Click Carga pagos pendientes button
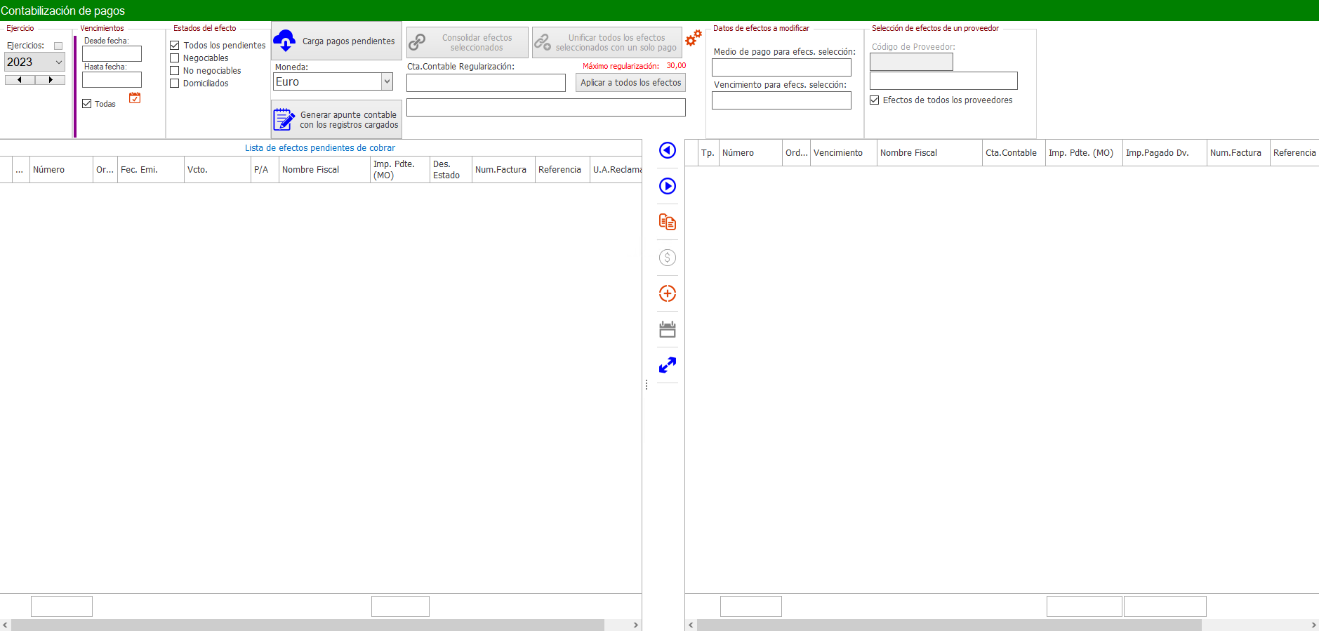 tap(336, 41)
